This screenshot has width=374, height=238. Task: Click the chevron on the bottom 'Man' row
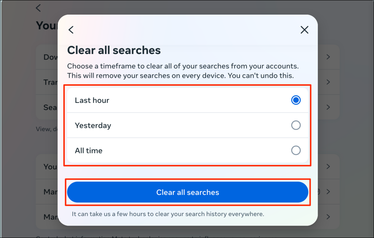coord(328,217)
